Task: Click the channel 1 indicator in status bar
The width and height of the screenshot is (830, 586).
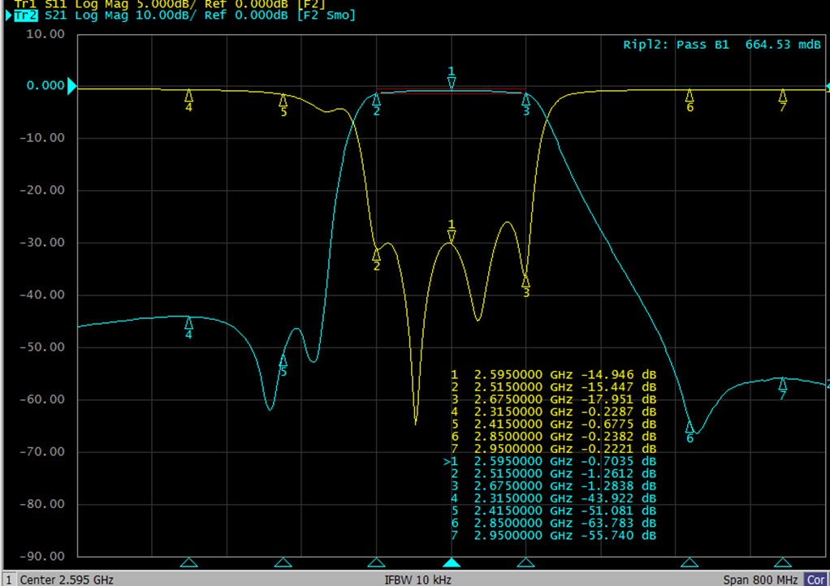Action: pos(6,580)
